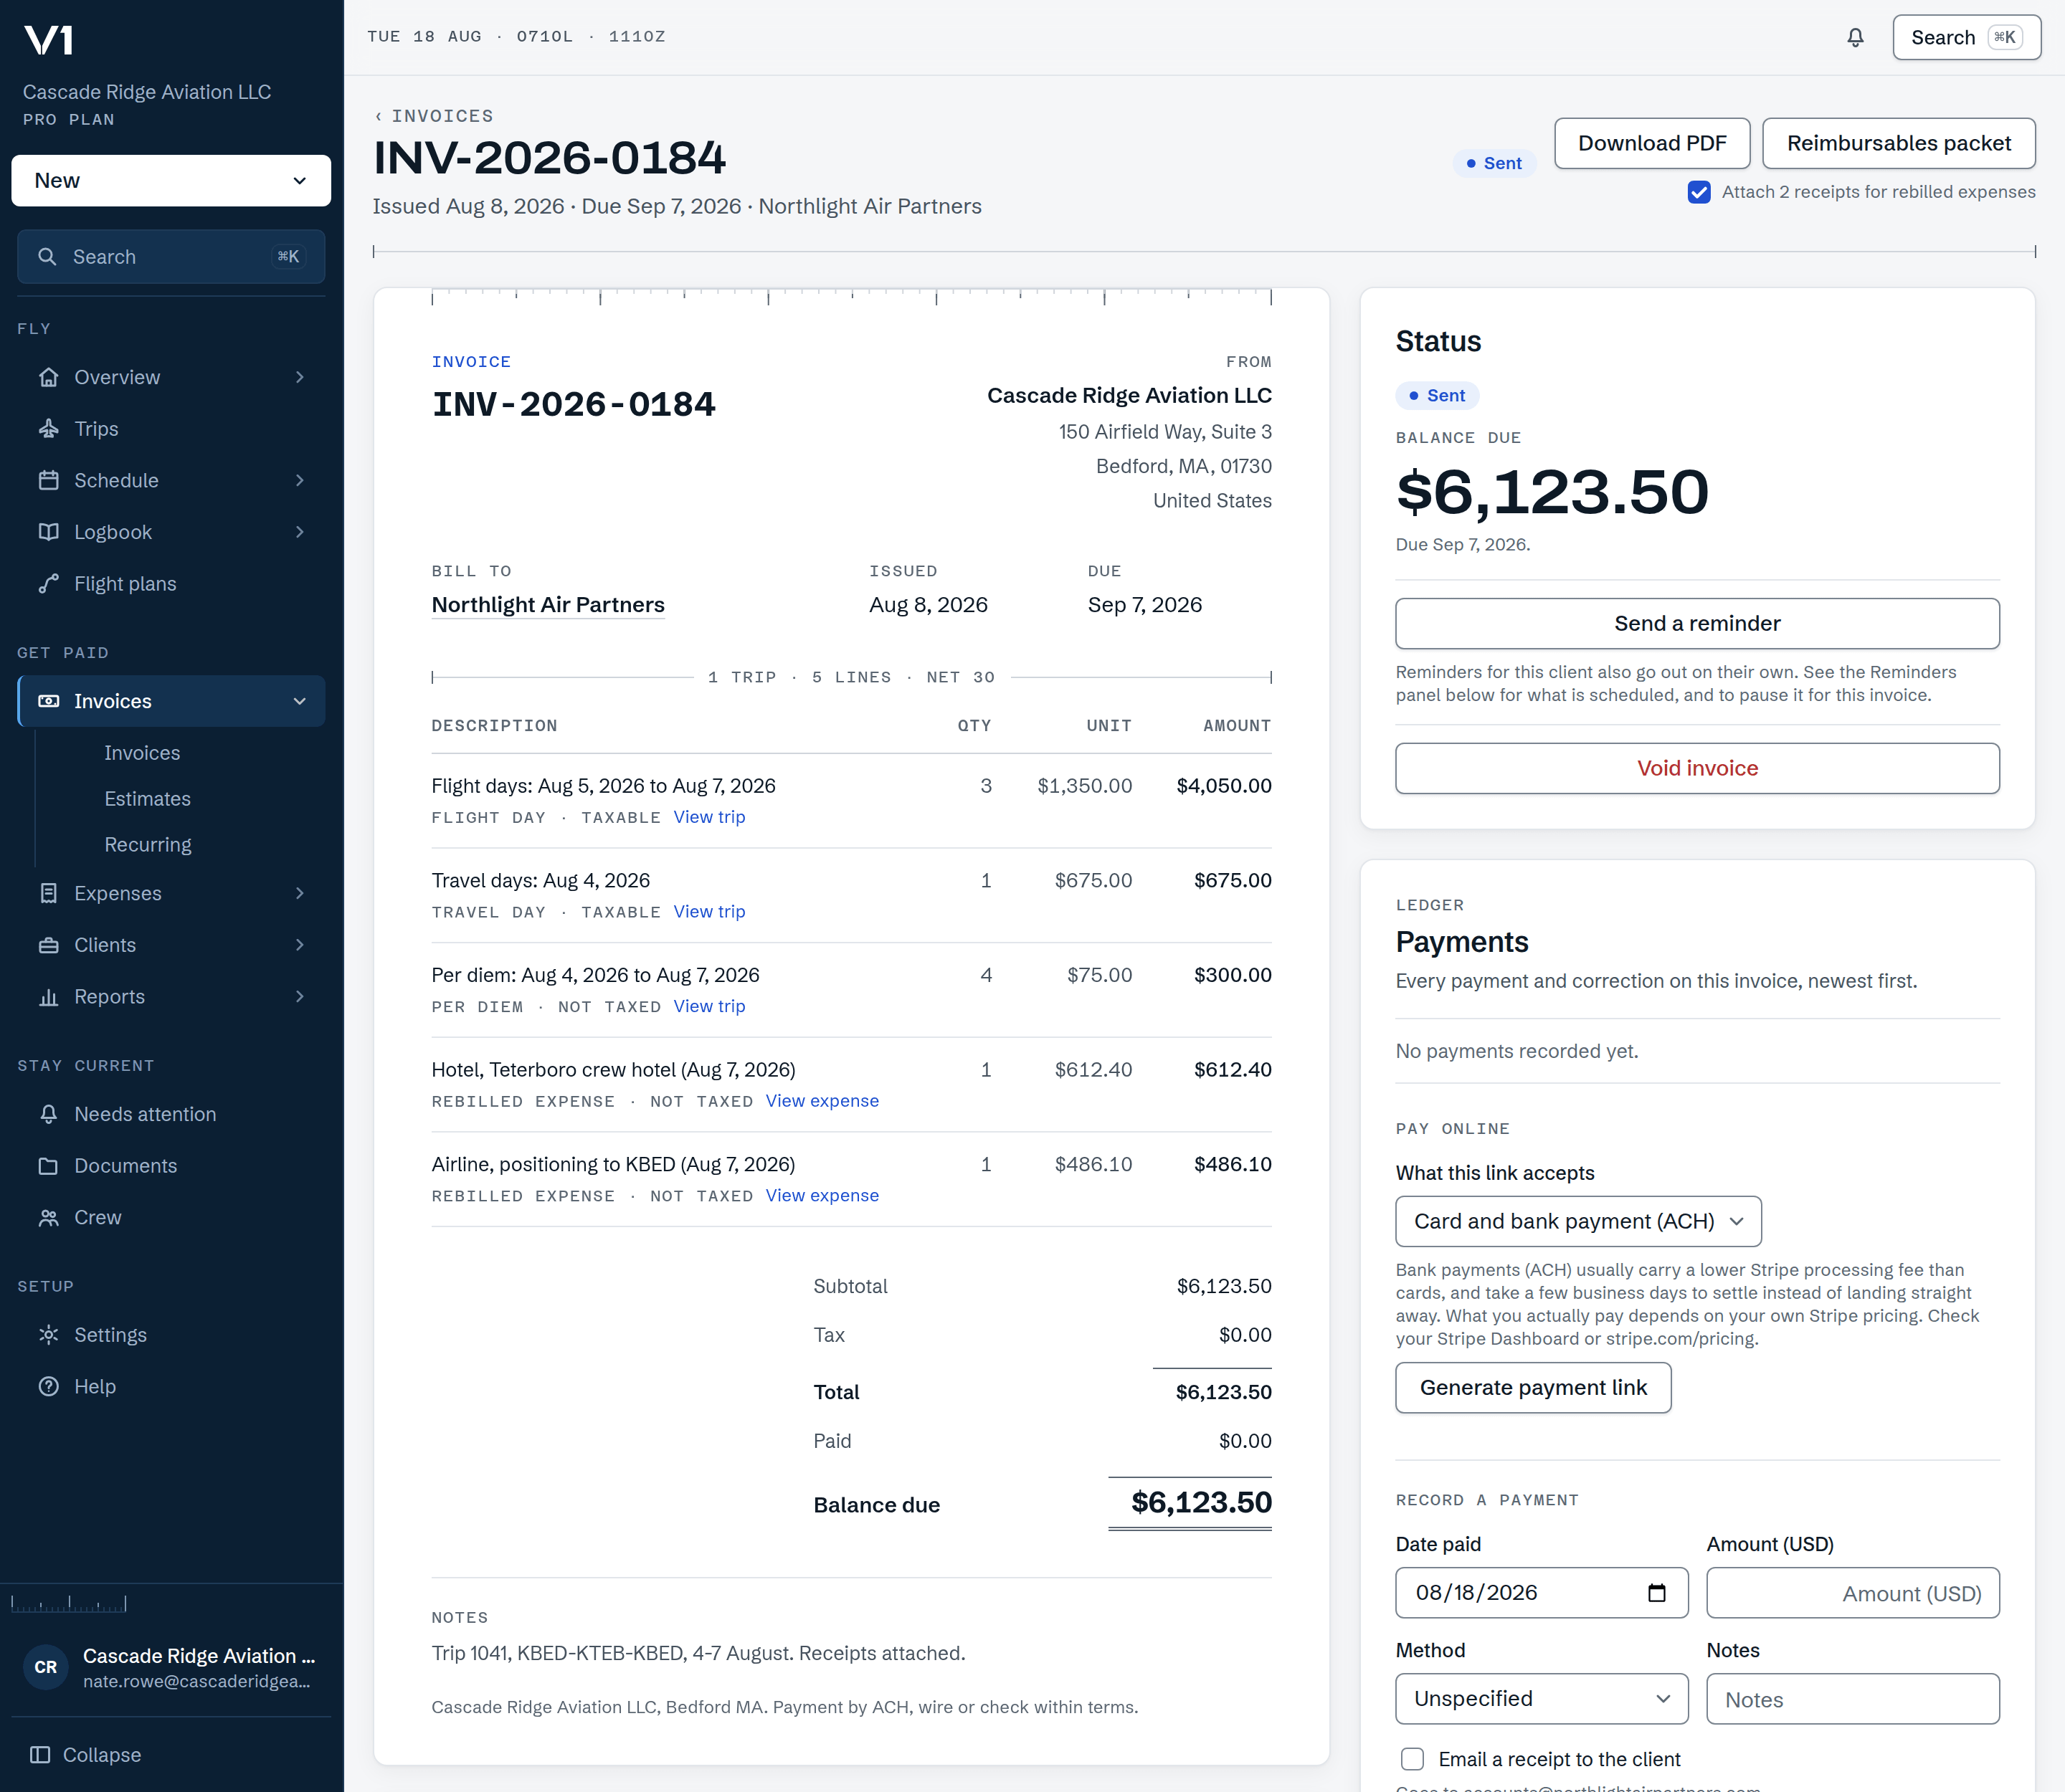2065x1792 pixels.
Task: Click the Help question-mark icon
Action: (x=48, y=1387)
